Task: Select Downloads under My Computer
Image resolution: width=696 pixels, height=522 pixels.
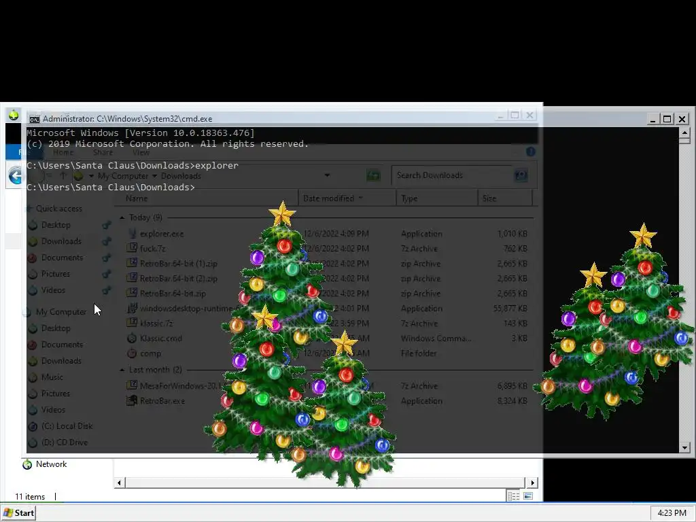Action: point(61,361)
